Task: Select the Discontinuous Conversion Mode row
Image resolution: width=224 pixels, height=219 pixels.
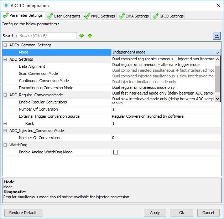Action: tap(57, 88)
